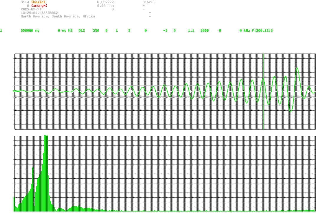Select the red (anonym) label

(x=39, y=6)
